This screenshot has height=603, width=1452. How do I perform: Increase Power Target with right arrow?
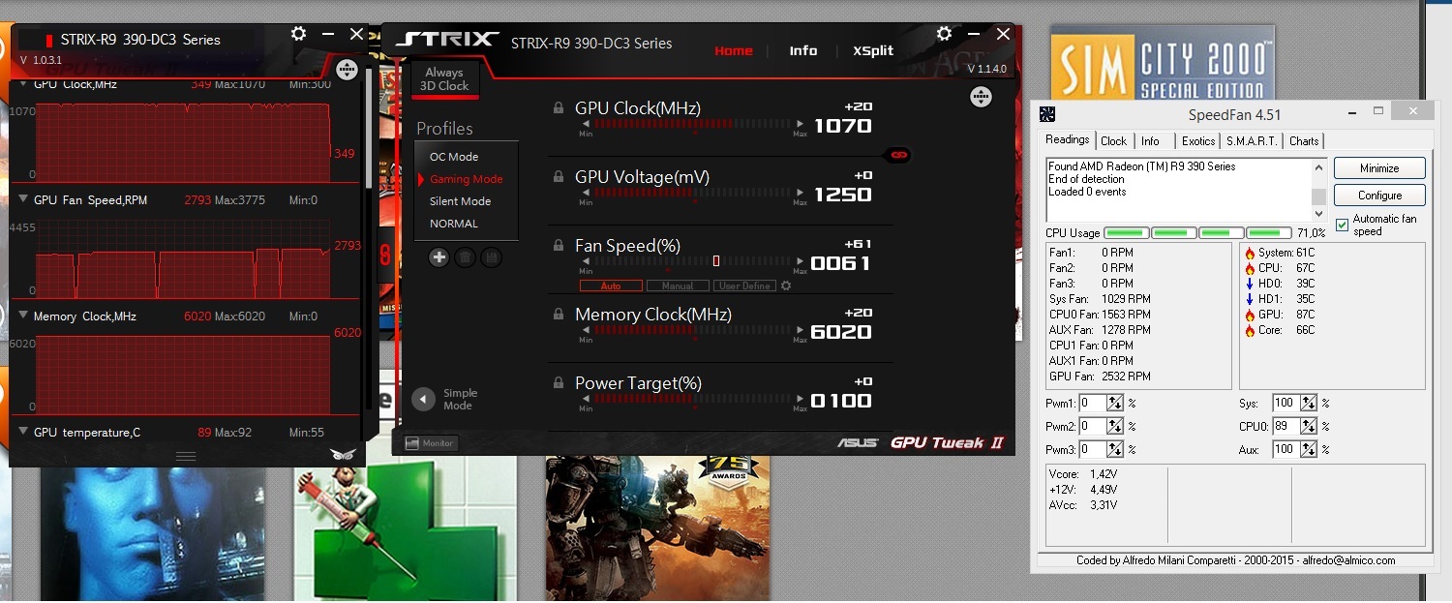pos(800,399)
